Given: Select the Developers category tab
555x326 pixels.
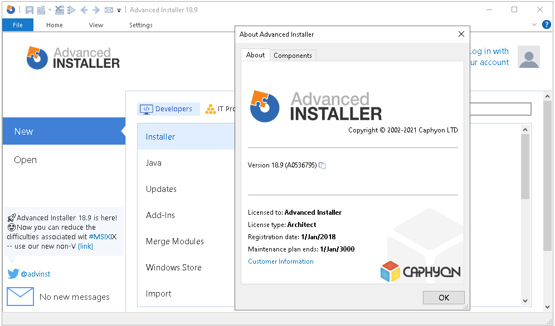Looking at the screenshot, I should tap(168, 109).
